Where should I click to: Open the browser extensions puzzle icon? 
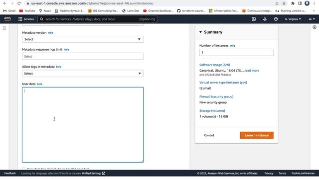pyautogui.click(x=293, y=3)
